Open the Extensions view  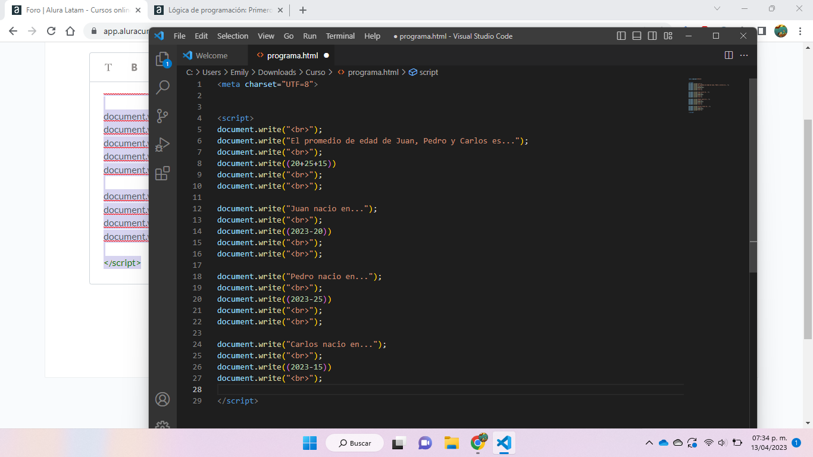[162, 173]
